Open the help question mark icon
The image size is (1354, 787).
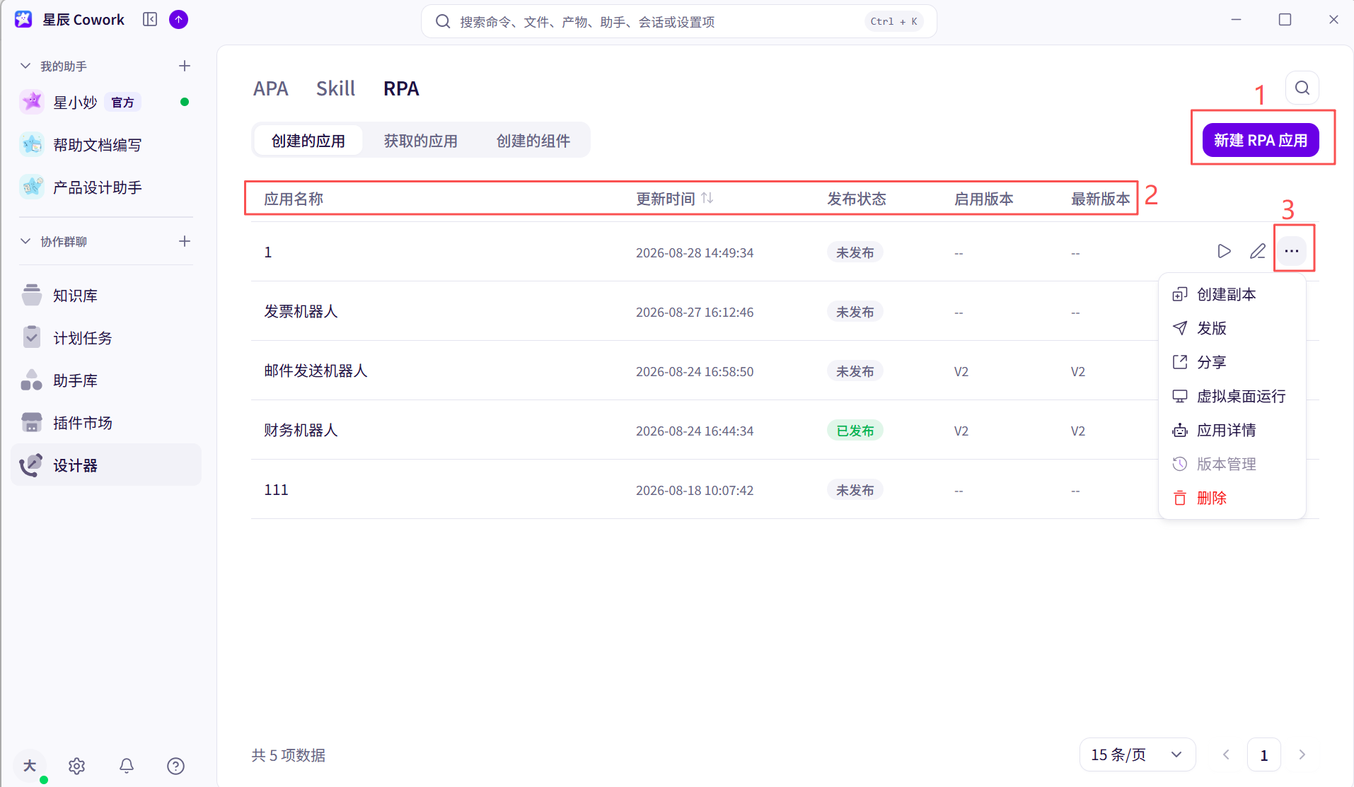click(x=175, y=766)
